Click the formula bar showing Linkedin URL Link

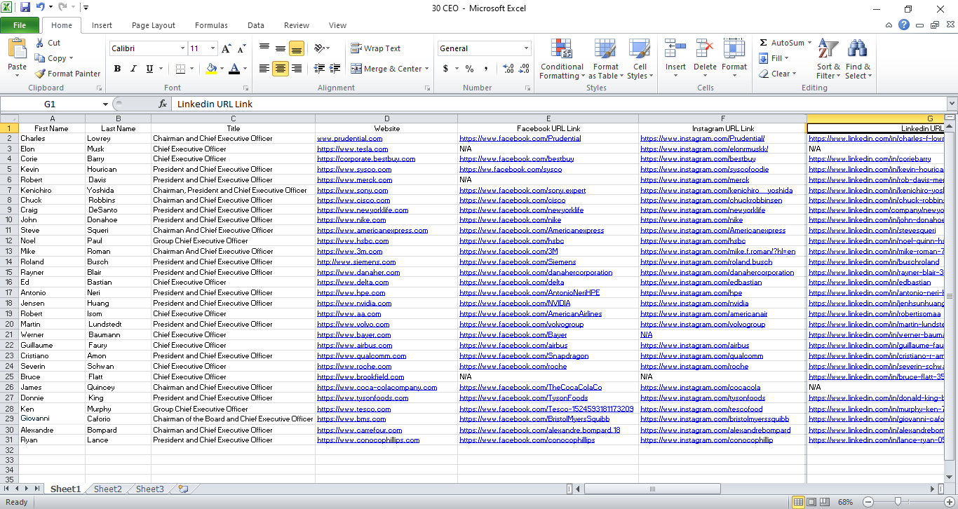click(x=559, y=104)
